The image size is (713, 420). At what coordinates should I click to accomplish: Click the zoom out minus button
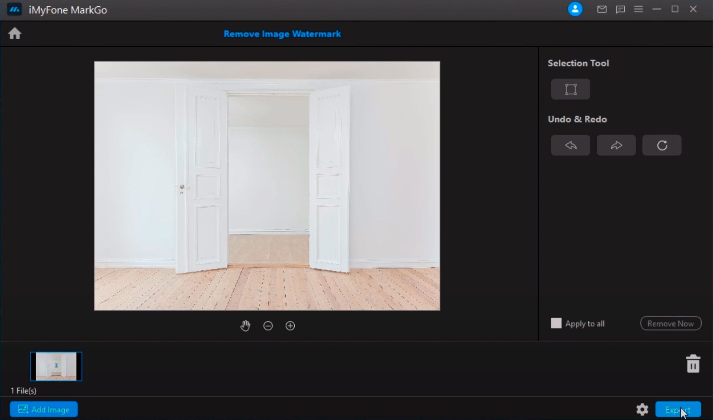click(x=268, y=325)
